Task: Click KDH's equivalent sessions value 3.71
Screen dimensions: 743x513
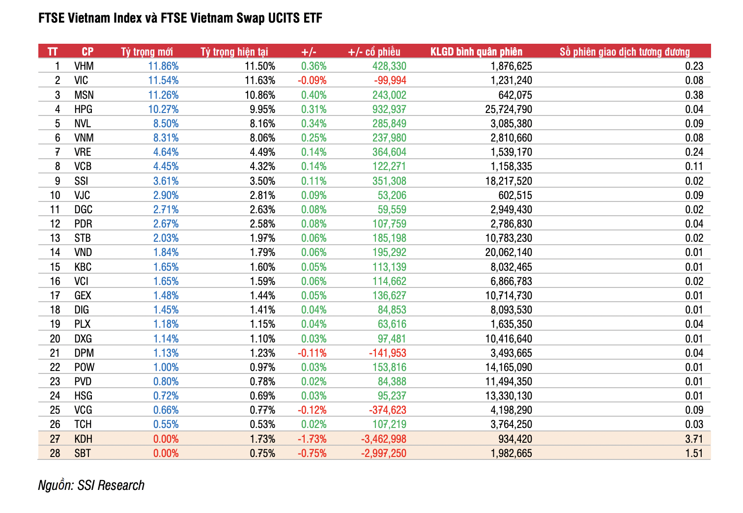Action: click(x=694, y=439)
